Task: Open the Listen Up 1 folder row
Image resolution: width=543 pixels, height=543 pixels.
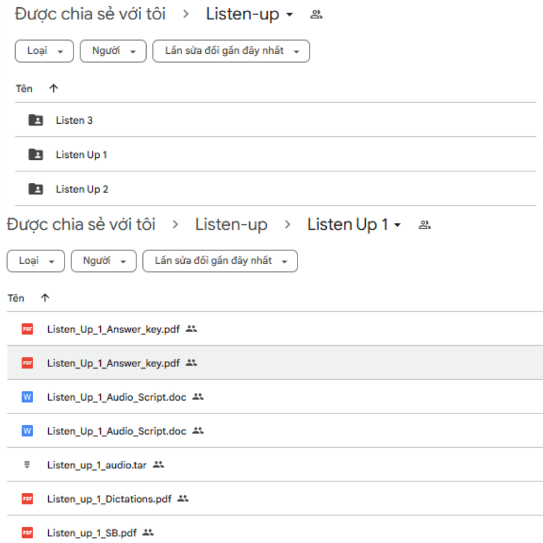Action: click(x=276, y=154)
